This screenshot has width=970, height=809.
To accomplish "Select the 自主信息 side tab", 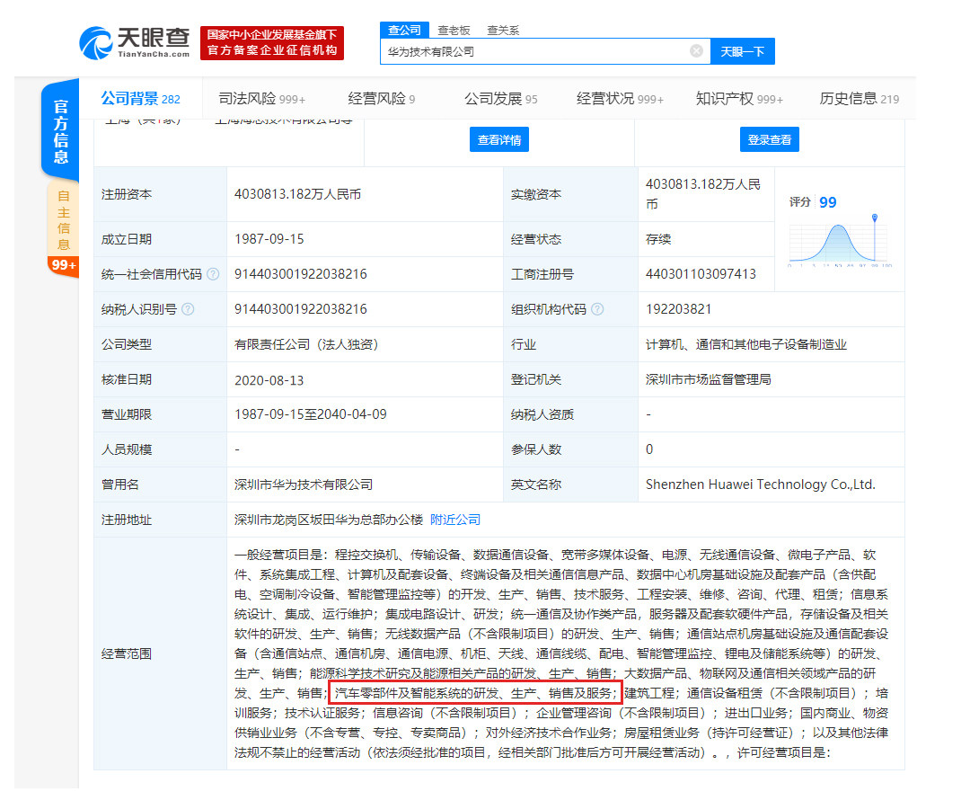I will pos(63,220).
